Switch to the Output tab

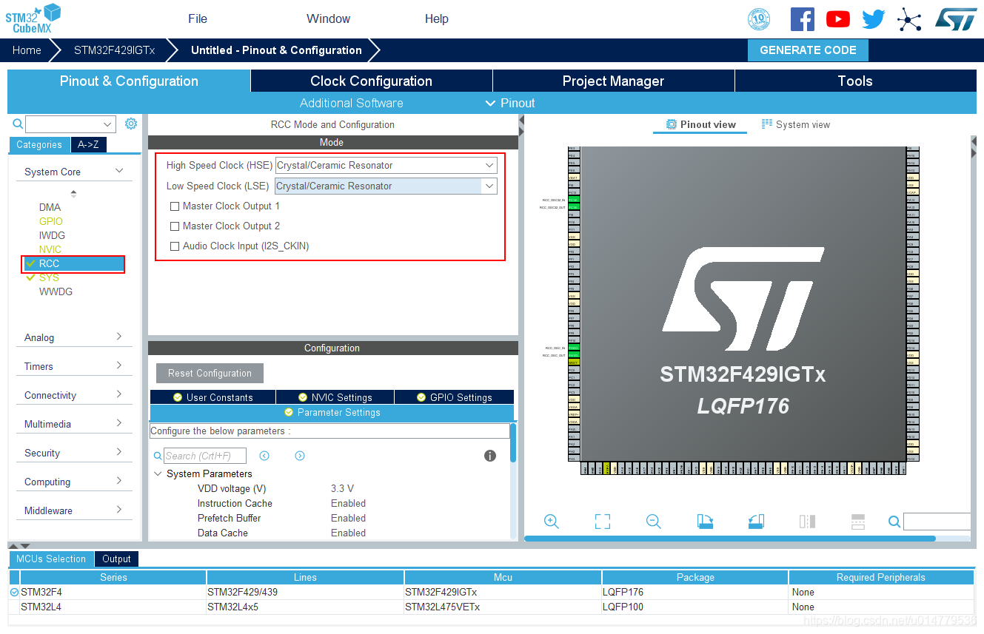[x=116, y=559]
